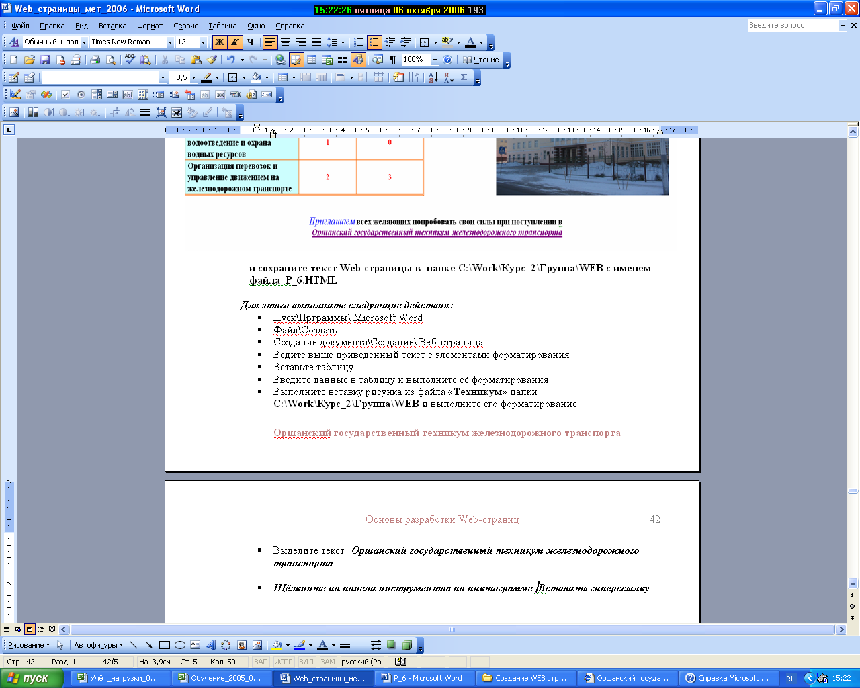Switch to Print Layout view button

(30, 630)
